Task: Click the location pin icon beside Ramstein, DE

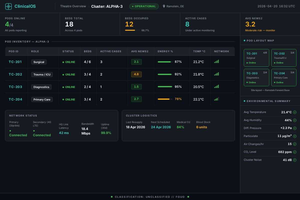Action: point(164,6)
